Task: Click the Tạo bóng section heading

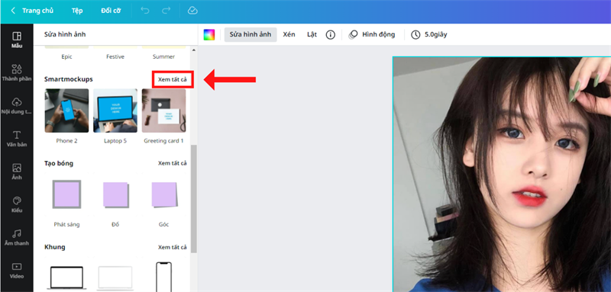Action: tap(59, 163)
